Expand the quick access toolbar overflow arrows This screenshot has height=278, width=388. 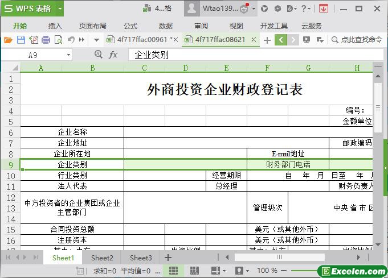pyautogui.click(x=82, y=40)
